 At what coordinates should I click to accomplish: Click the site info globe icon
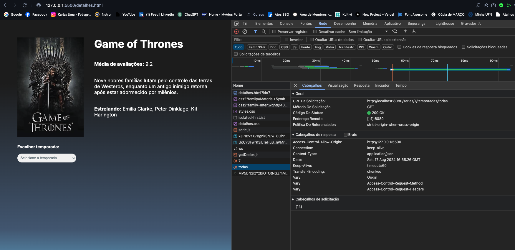pyautogui.click(x=39, y=5)
